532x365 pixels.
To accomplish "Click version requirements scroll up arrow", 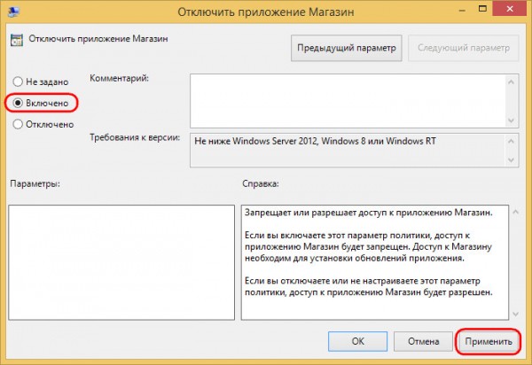I will pyautogui.click(x=512, y=141).
